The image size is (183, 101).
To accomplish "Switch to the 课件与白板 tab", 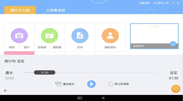I will tap(20, 10).
